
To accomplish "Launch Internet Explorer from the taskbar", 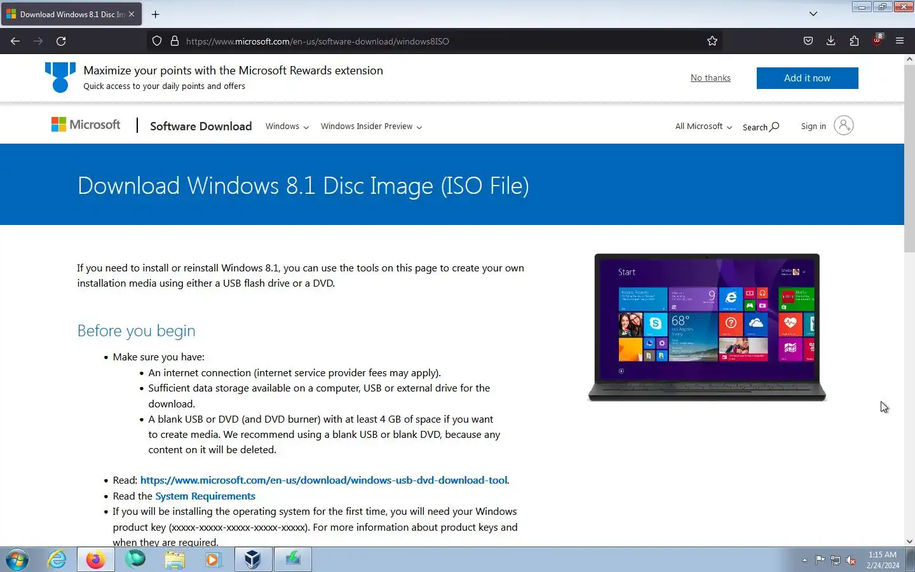I will click(57, 560).
